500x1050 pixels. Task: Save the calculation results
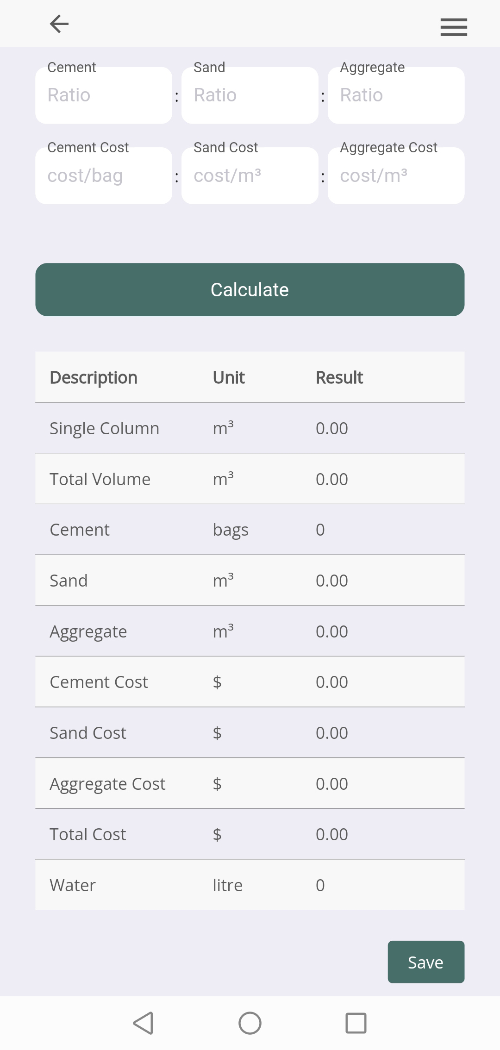pos(425,962)
